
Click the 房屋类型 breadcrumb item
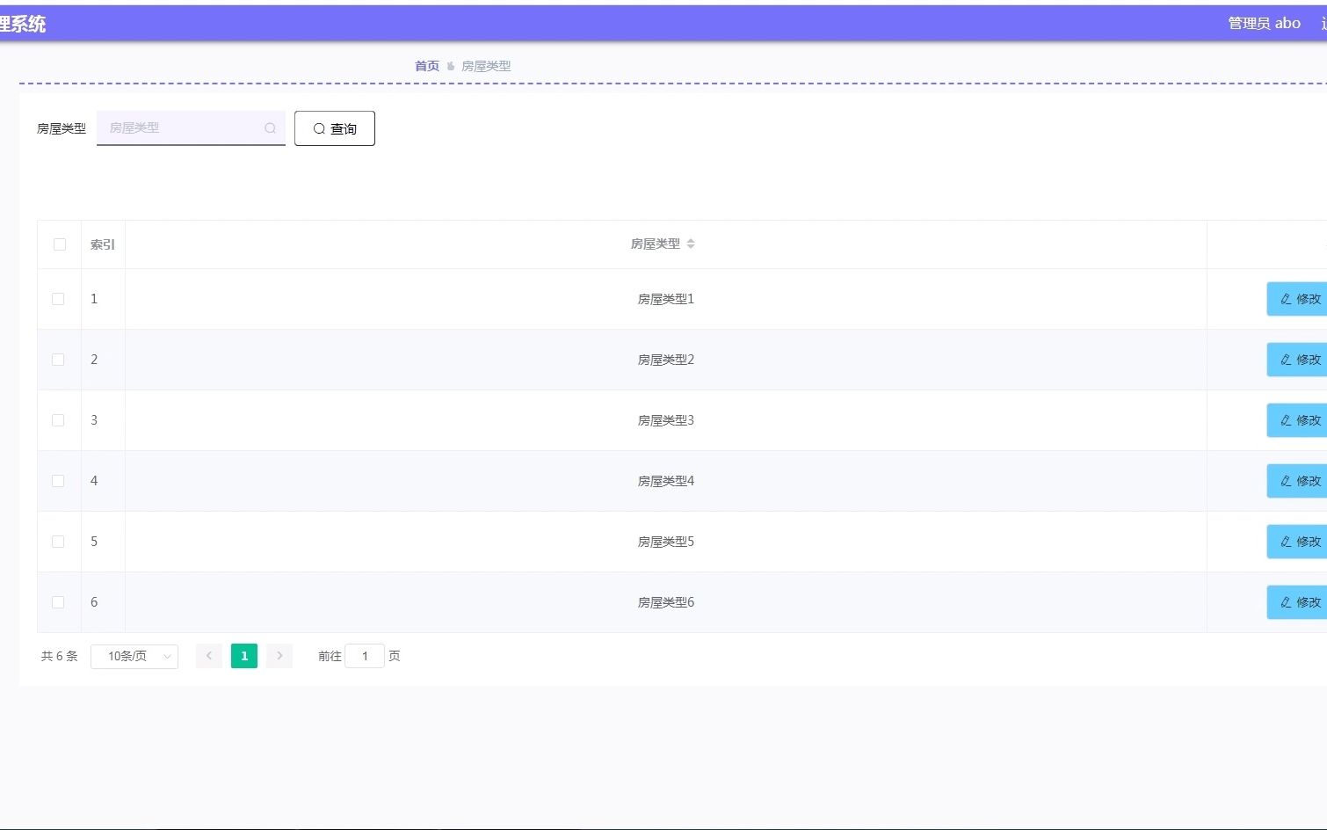click(486, 66)
